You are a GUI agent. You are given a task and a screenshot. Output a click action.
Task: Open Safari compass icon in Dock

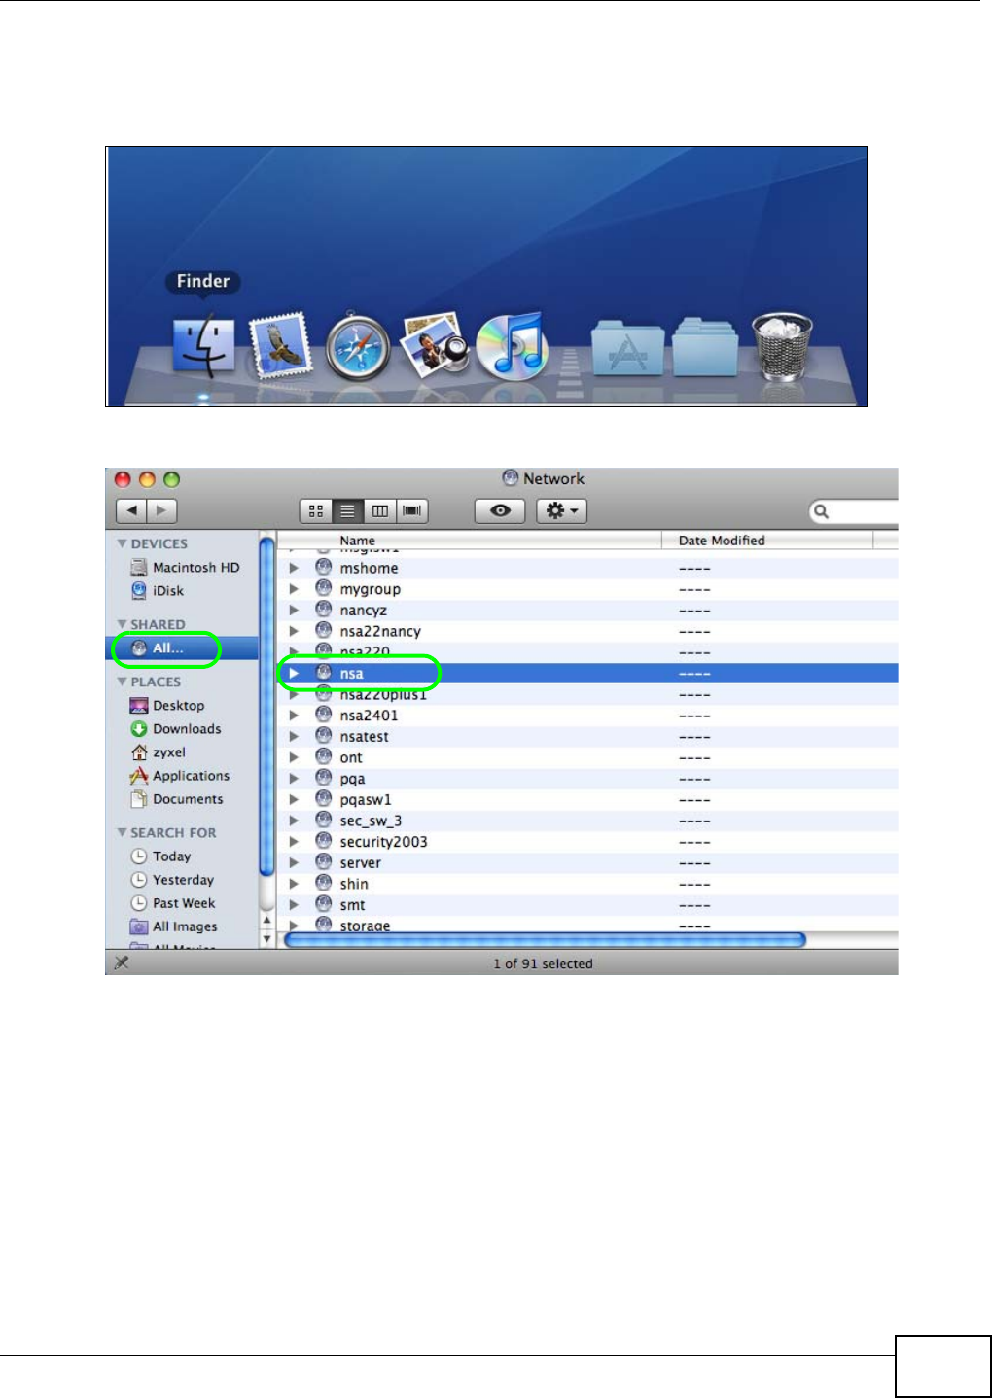tap(357, 347)
